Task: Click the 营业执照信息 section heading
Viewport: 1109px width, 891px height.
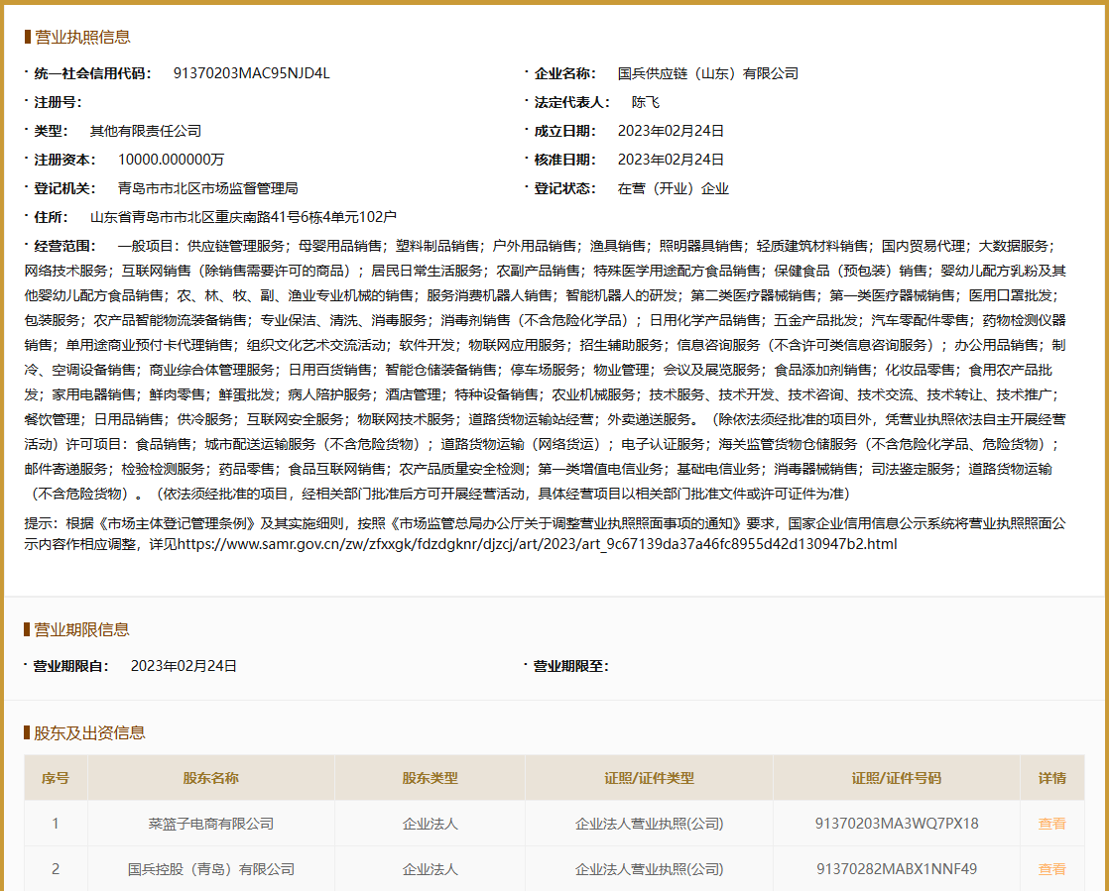Action: pos(82,37)
